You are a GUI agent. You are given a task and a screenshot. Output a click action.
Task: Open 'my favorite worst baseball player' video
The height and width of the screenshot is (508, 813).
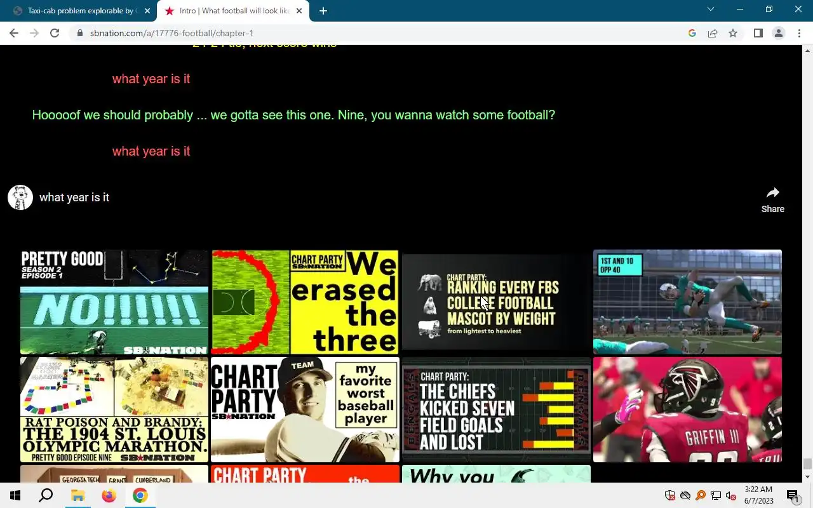click(x=305, y=410)
